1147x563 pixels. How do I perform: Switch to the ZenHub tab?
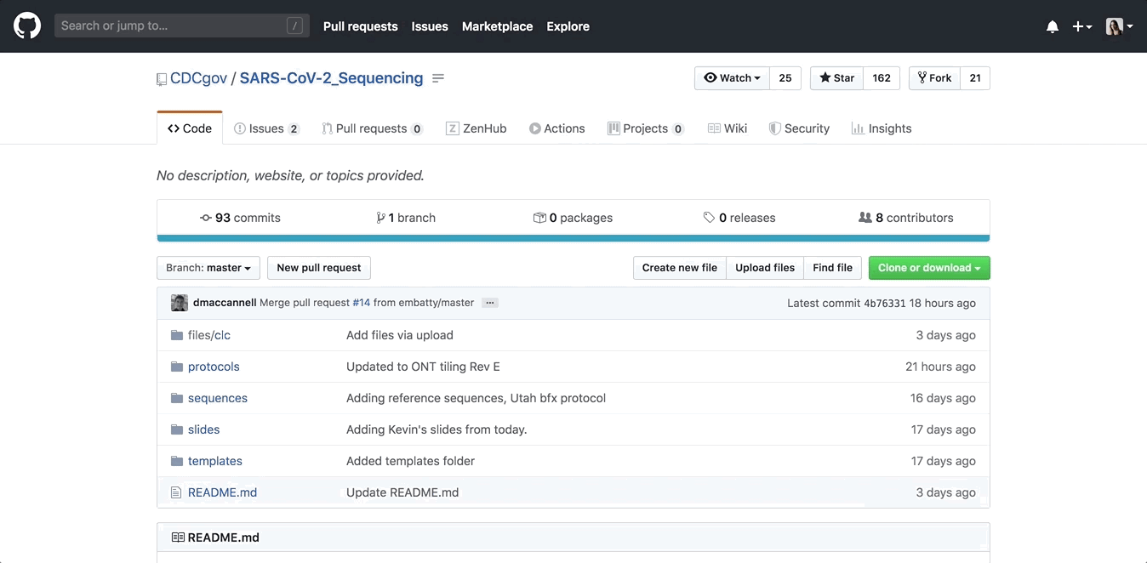pyautogui.click(x=476, y=128)
